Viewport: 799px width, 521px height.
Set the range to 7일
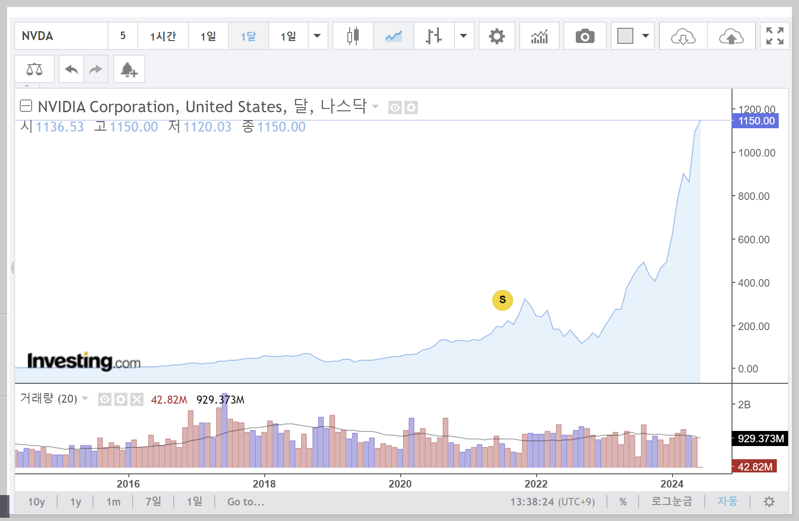pyautogui.click(x=153, y=502)
